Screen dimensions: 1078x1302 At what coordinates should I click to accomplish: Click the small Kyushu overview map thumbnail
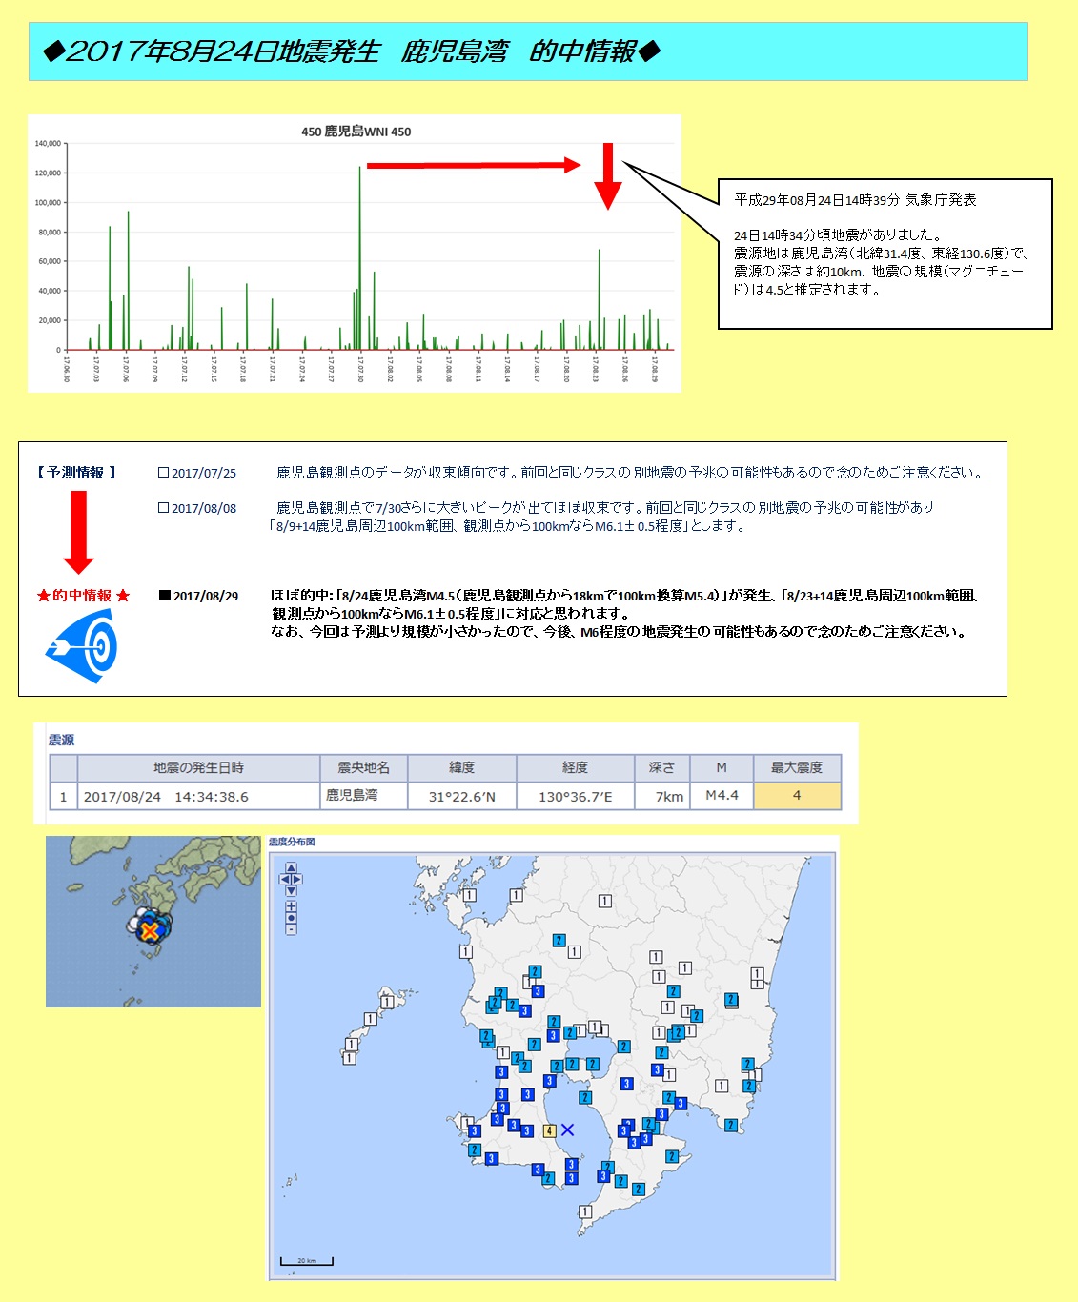pos(153,922)
